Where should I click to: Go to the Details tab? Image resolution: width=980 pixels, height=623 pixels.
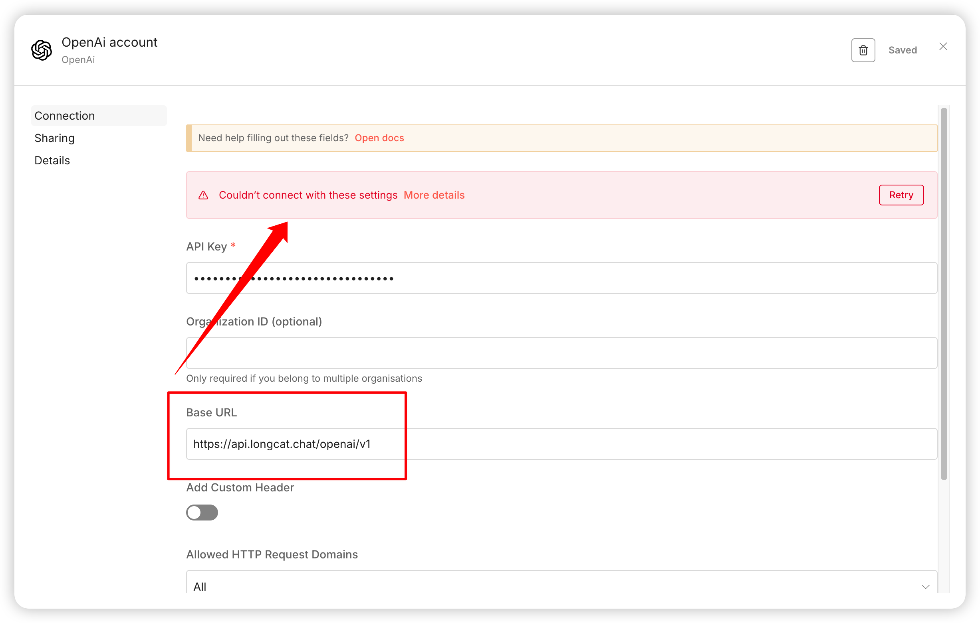(52, 160)
